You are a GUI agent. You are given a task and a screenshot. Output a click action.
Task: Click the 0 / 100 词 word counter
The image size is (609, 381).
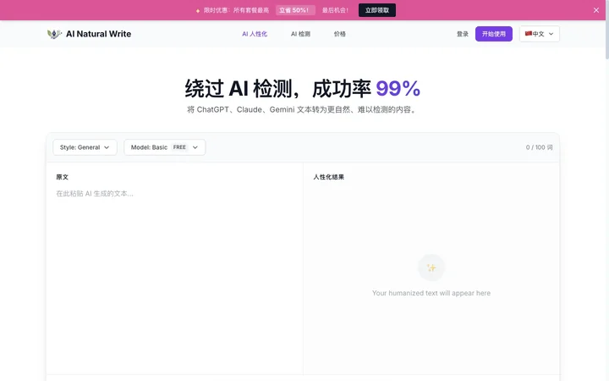point(539,147)
